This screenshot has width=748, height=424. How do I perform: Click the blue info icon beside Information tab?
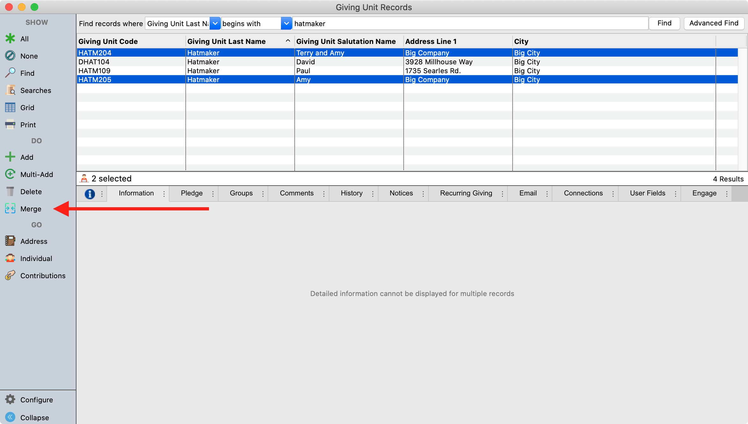(90, 194)
